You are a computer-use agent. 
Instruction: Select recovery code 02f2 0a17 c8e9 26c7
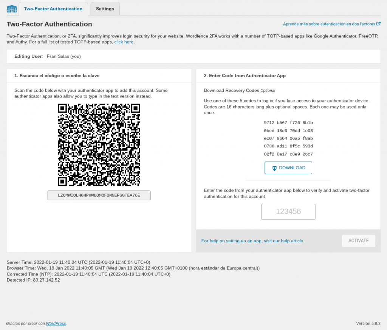click(x=288, y=154)
